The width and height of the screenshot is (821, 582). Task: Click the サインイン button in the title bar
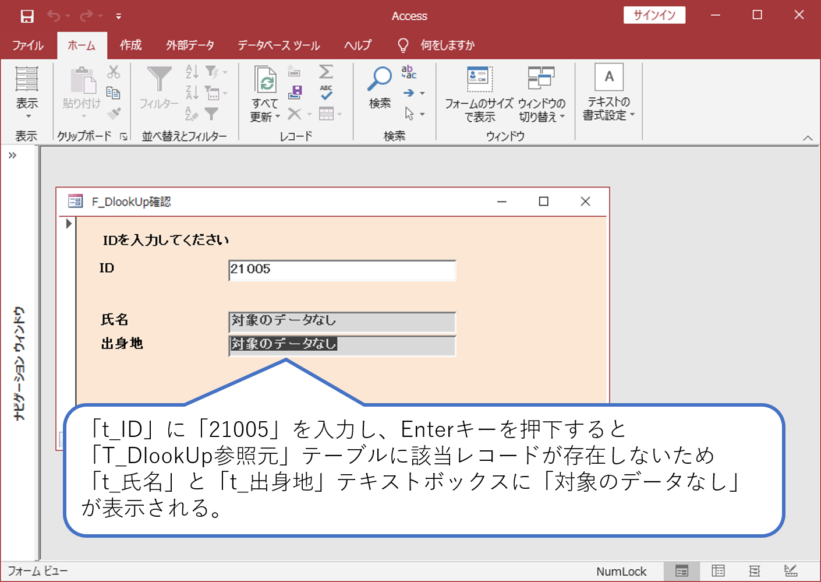[654, 15]
